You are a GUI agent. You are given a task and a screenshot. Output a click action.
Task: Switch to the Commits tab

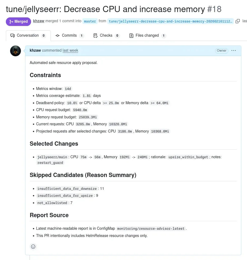pyautogui.click(x=69, y=35)
